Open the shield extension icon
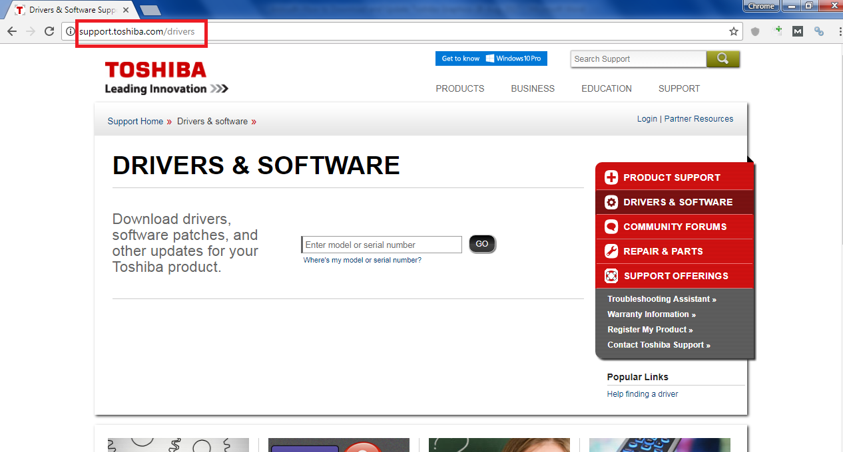This screenshot has width=843, height=452. coord(755,31)
